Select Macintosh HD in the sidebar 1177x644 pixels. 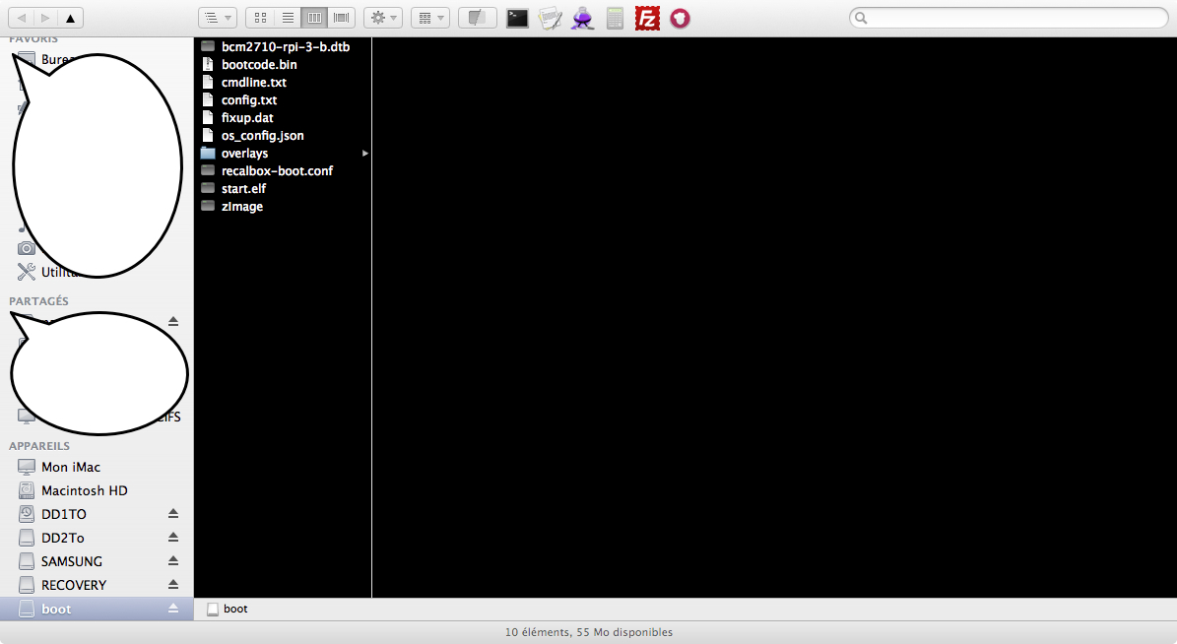tap(84, 490)
